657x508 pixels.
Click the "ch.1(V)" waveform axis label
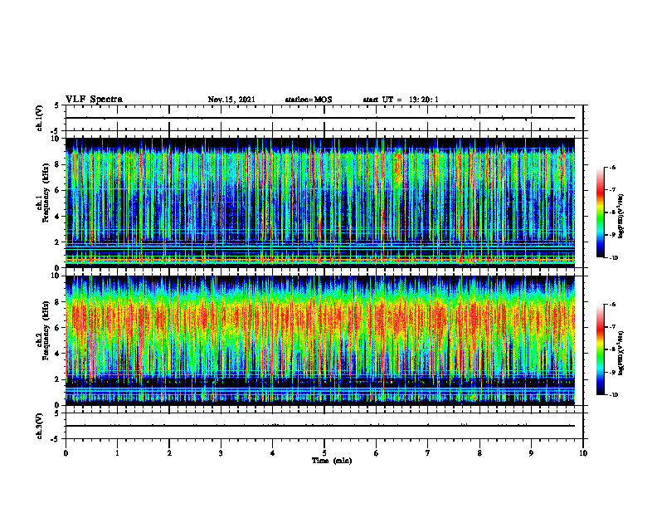(40, 118)
